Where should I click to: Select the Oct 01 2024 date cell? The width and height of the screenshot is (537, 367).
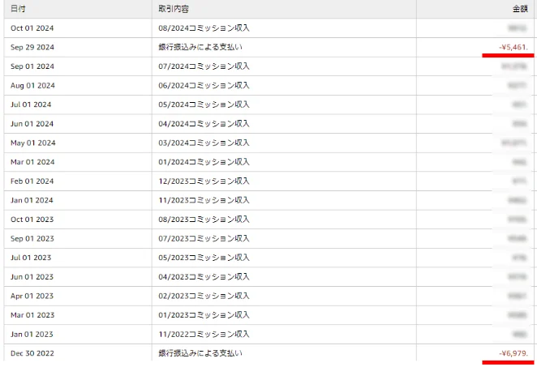(32, 28)
